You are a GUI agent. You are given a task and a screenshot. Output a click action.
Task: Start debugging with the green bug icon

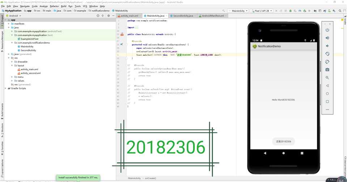pos(290,10)
